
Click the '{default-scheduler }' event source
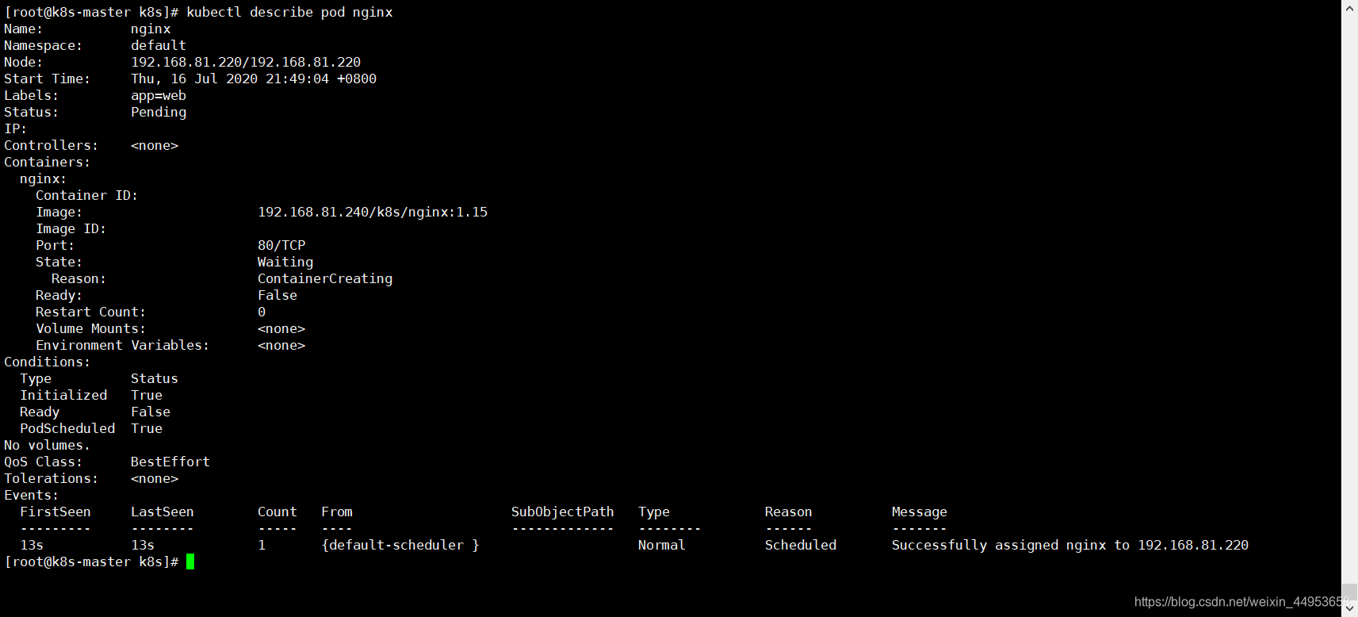click(x=400, y=545)
